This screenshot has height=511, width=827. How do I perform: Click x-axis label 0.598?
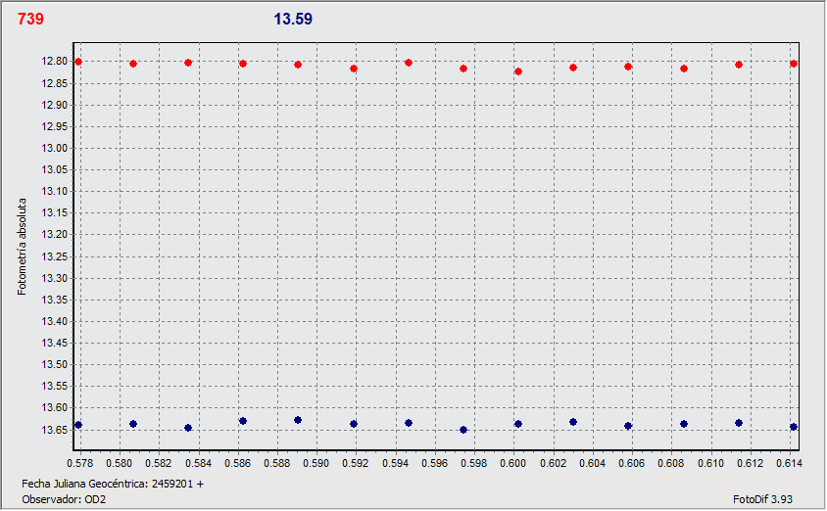(x=474, y=463)
